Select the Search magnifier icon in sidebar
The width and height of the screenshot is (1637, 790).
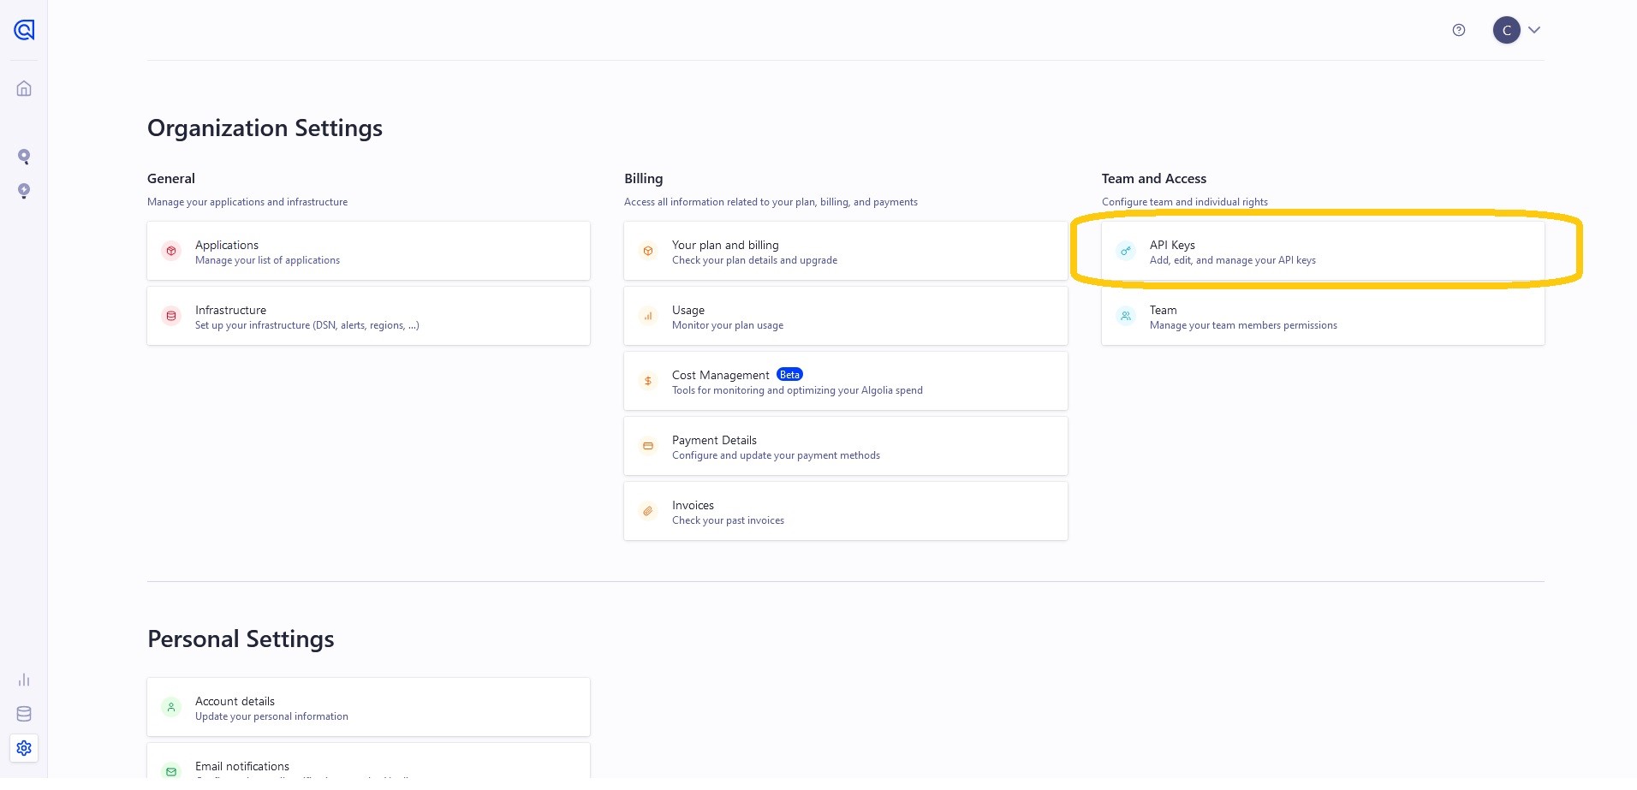pyautogui.click(x=23, y=156)
